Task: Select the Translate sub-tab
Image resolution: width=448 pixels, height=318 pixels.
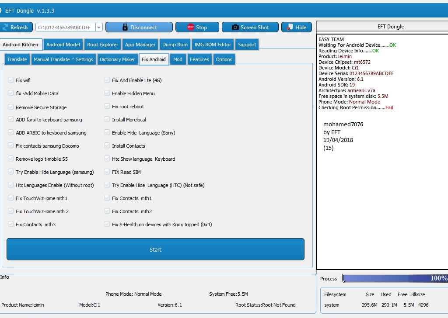Action: coord(17,59)
